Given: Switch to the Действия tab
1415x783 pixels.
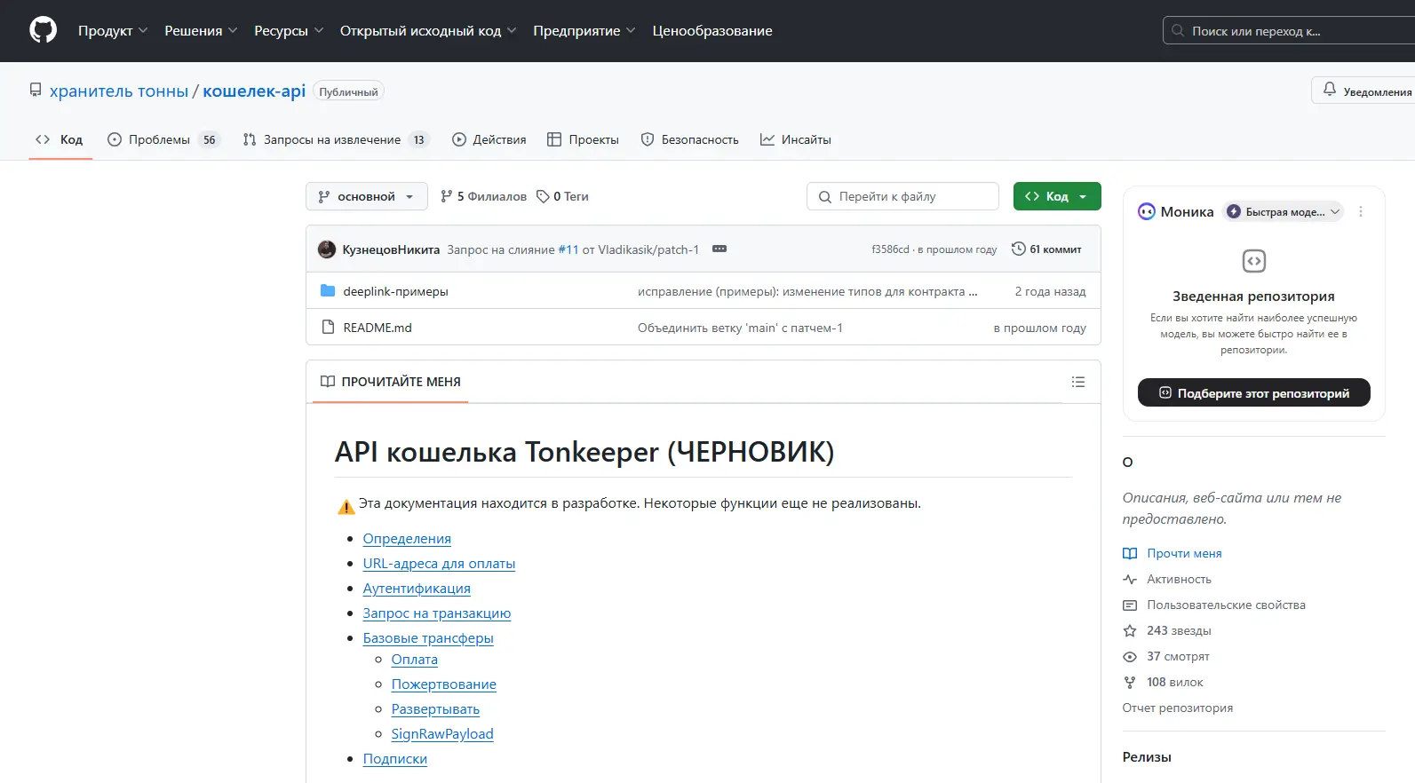Looking at the screenshot, I should tap(489, 139).
